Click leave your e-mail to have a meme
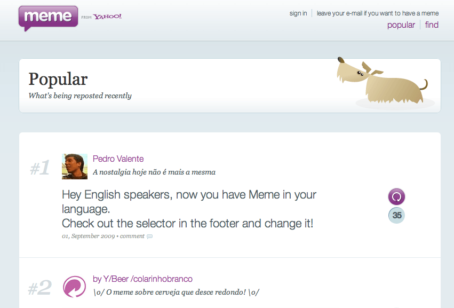The height and width of the screenshot is (308, 454). [378, 13]
